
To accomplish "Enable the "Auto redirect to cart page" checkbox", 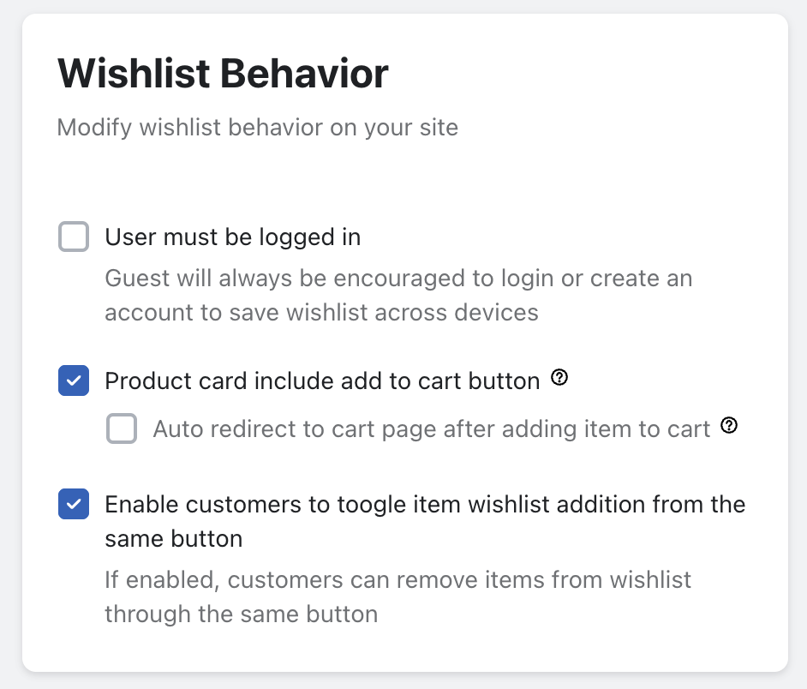I will pos(122,428).
